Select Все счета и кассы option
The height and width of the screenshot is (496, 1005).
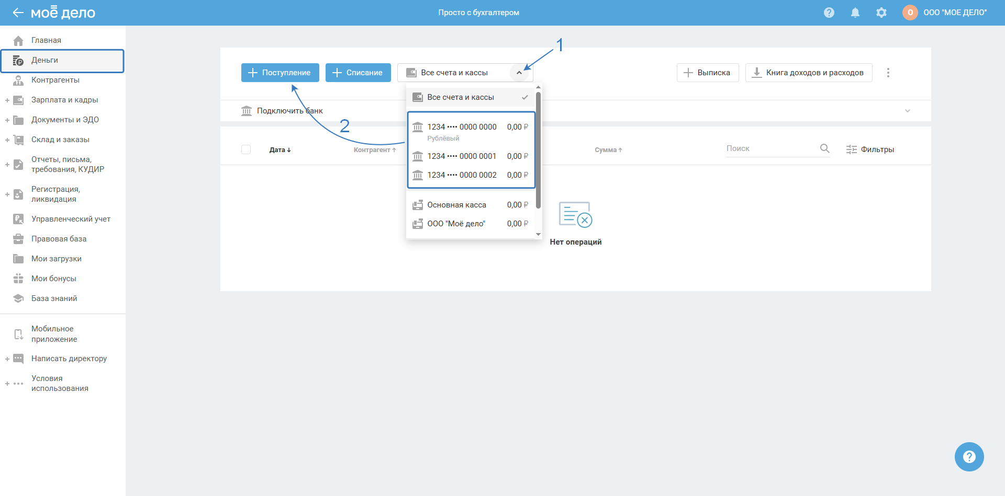pyautogui.click(x=471, y=97)
